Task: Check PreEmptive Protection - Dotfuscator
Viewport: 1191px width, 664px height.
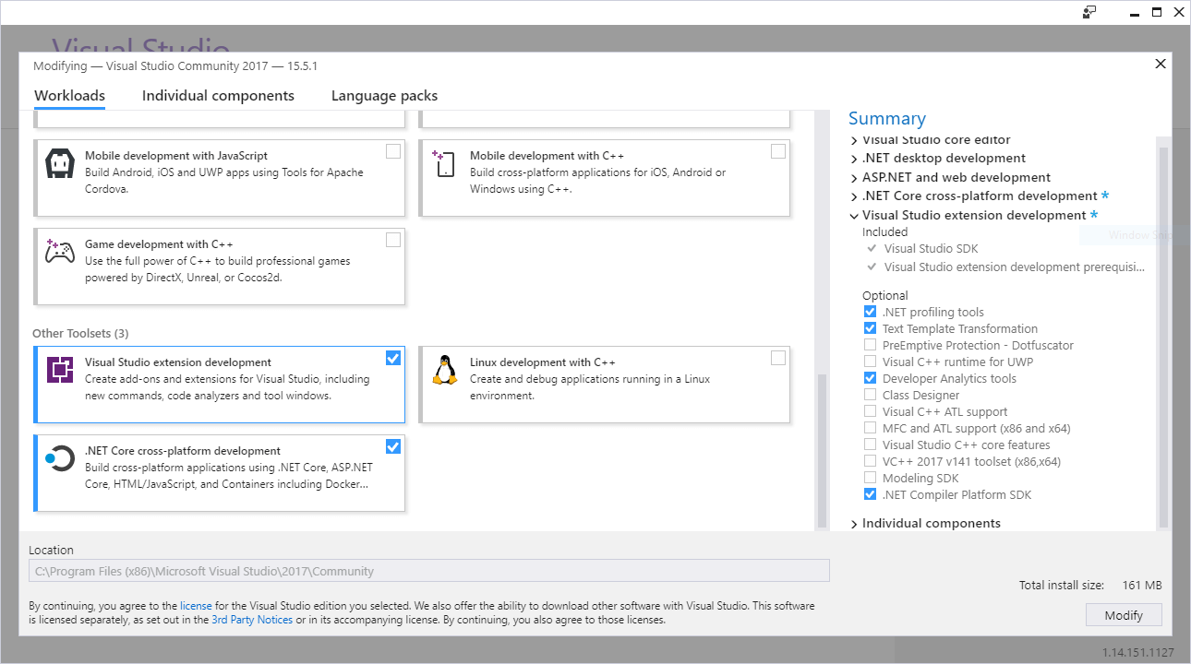Action: (870, 345)
